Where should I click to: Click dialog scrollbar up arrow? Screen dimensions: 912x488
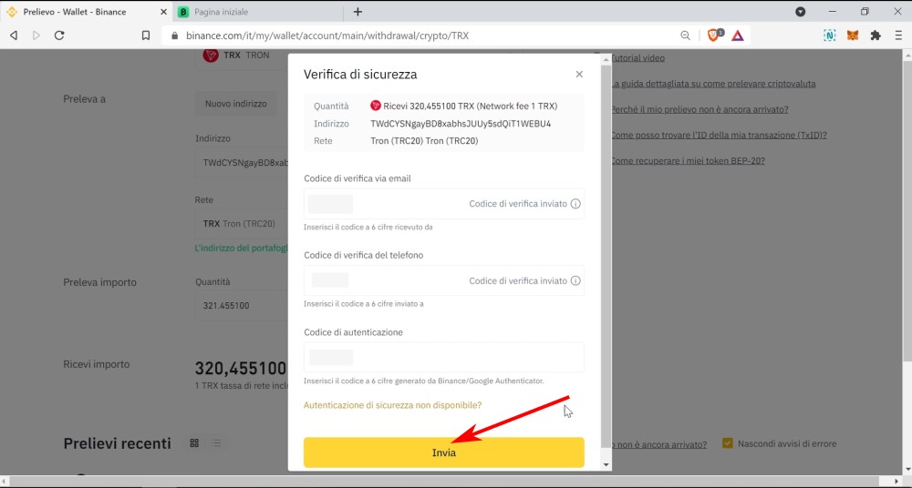tap(606, 59)
